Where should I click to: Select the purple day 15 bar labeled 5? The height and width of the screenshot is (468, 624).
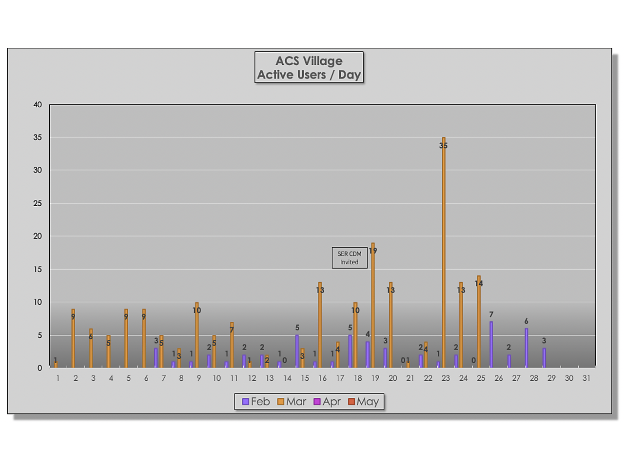297,351
